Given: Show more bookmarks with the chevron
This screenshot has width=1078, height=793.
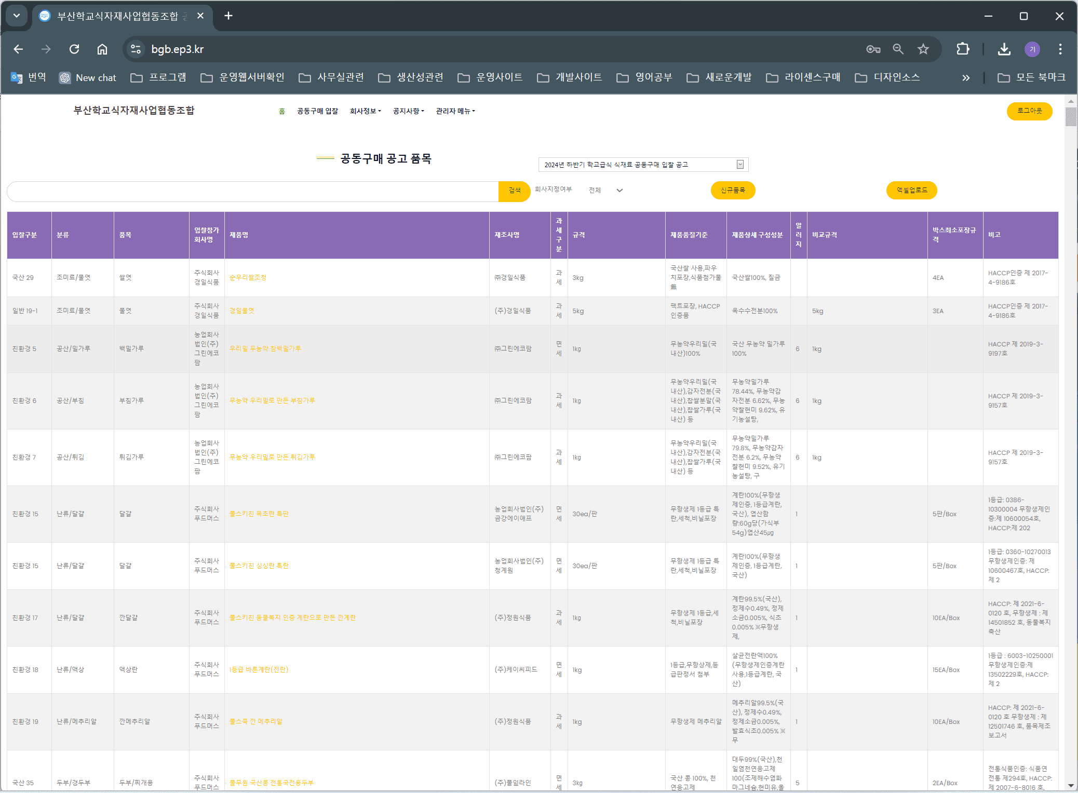Looking at the screenshot, I should point(966,78).
